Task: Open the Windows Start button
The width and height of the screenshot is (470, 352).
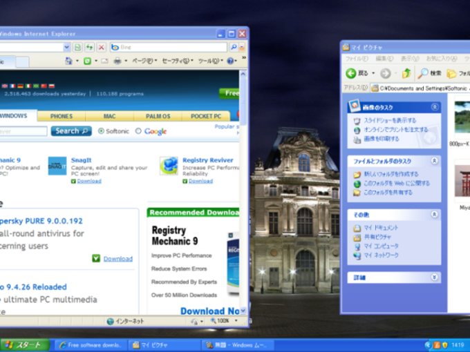Action: coord(25,345)
